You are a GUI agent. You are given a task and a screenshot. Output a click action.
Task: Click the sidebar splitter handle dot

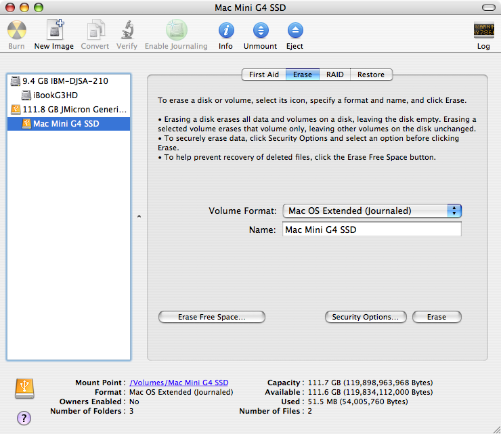click(139, 217)
